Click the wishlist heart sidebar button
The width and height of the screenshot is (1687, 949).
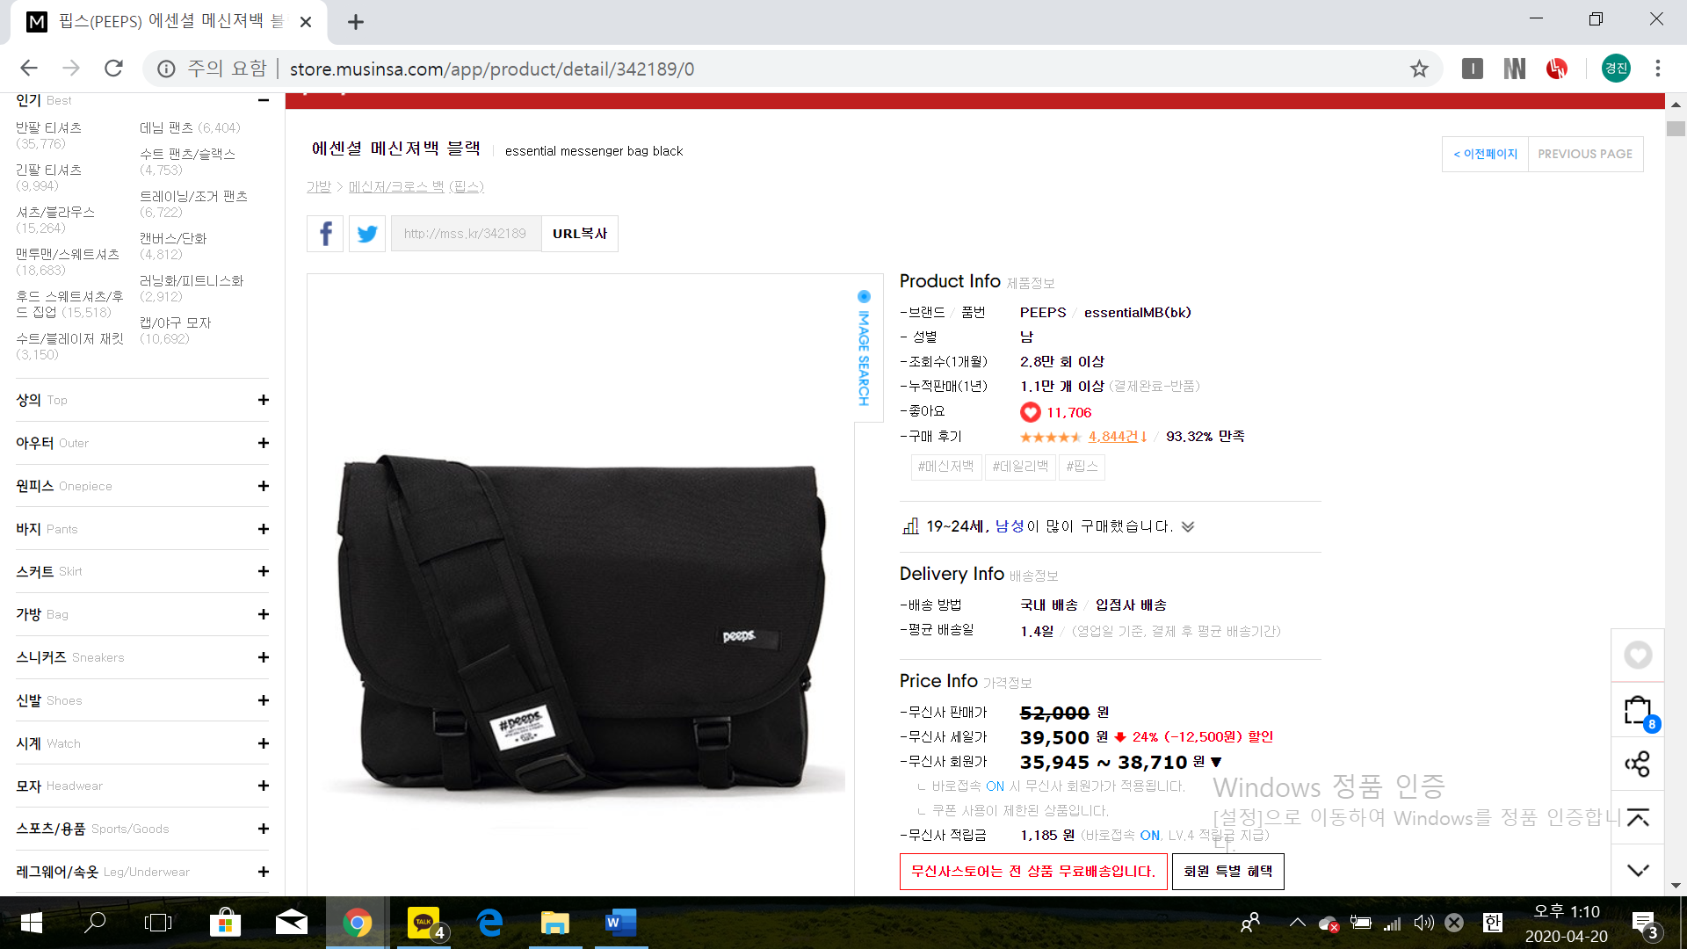1637,656
